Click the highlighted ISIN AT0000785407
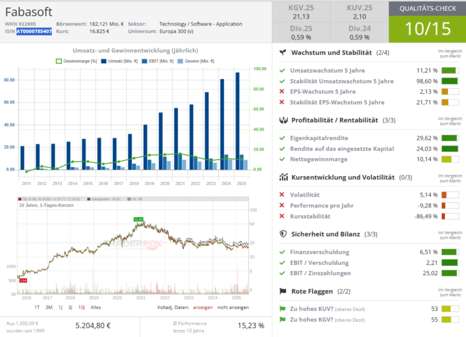Screen dimensions: 466x337 tap(34, 31)
